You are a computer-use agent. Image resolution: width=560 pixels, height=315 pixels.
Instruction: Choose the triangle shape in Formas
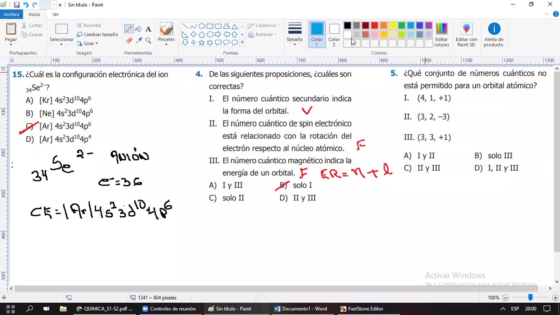tap(235, 26)
